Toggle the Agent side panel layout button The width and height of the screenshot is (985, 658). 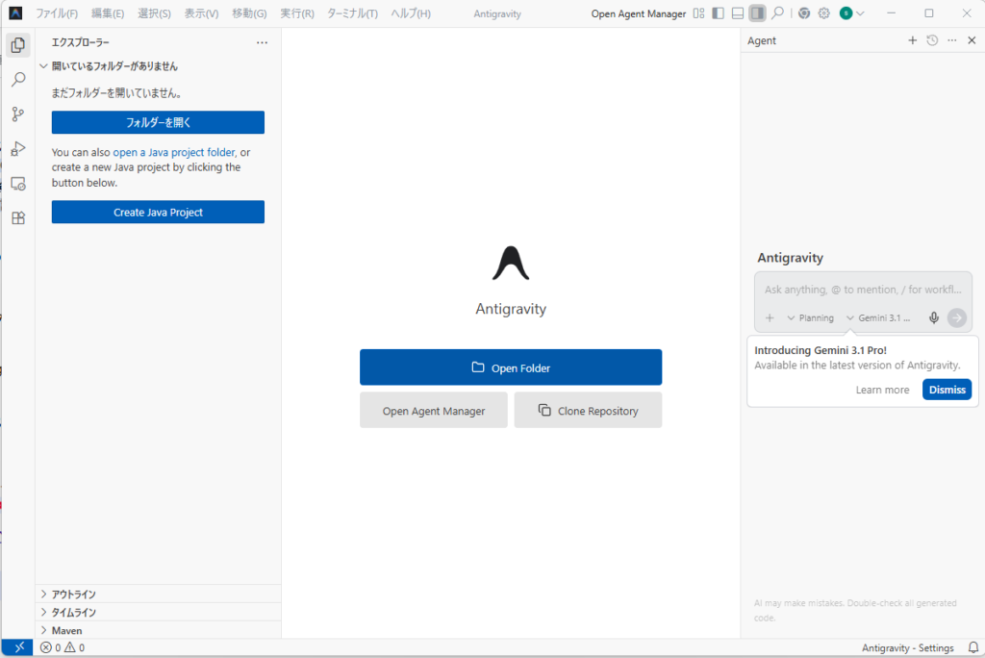(757, 13)
